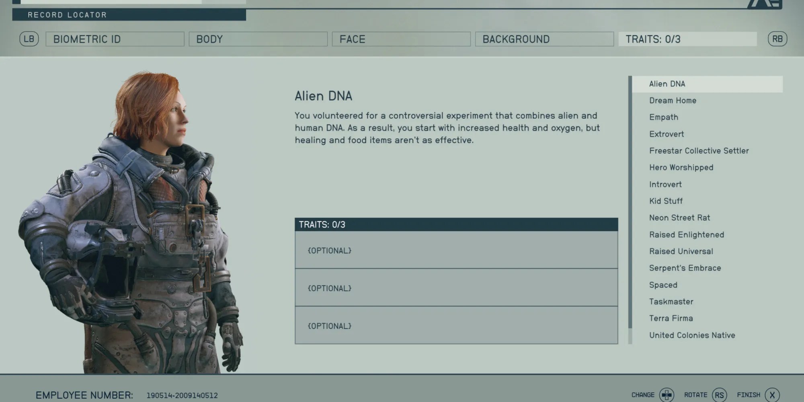Click the trait list scrollbar

[630, 210]
